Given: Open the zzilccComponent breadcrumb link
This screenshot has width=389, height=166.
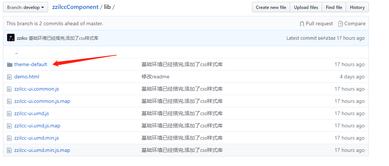Looking at the screenshot, I should pyautogui.click(x=75, y=7).
